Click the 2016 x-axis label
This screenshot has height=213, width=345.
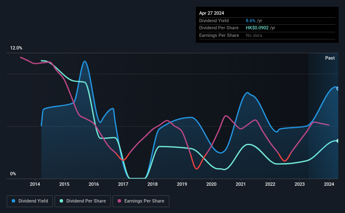(x=94, y=184)
